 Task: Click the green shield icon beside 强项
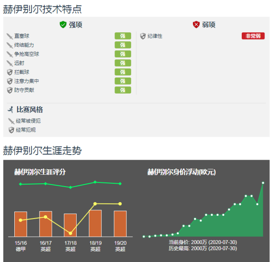pyautogui.click(x=63, y=24)
